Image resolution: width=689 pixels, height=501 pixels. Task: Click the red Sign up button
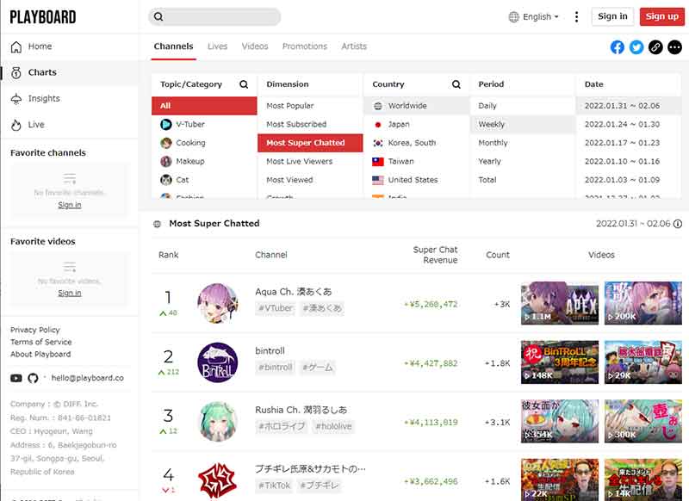(x=662, y=16)
